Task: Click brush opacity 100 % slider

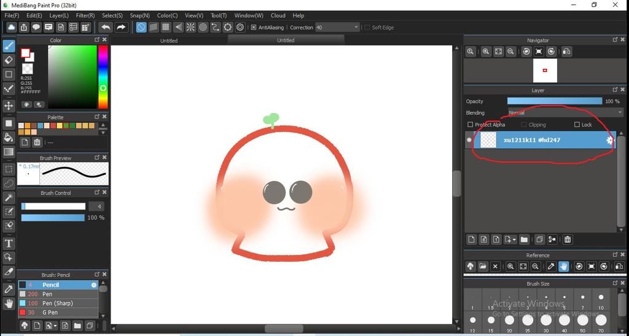Action: (53, 217)
